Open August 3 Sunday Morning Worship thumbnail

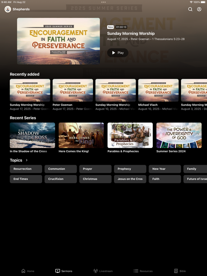pyautogui.click(x=194, y=90)
